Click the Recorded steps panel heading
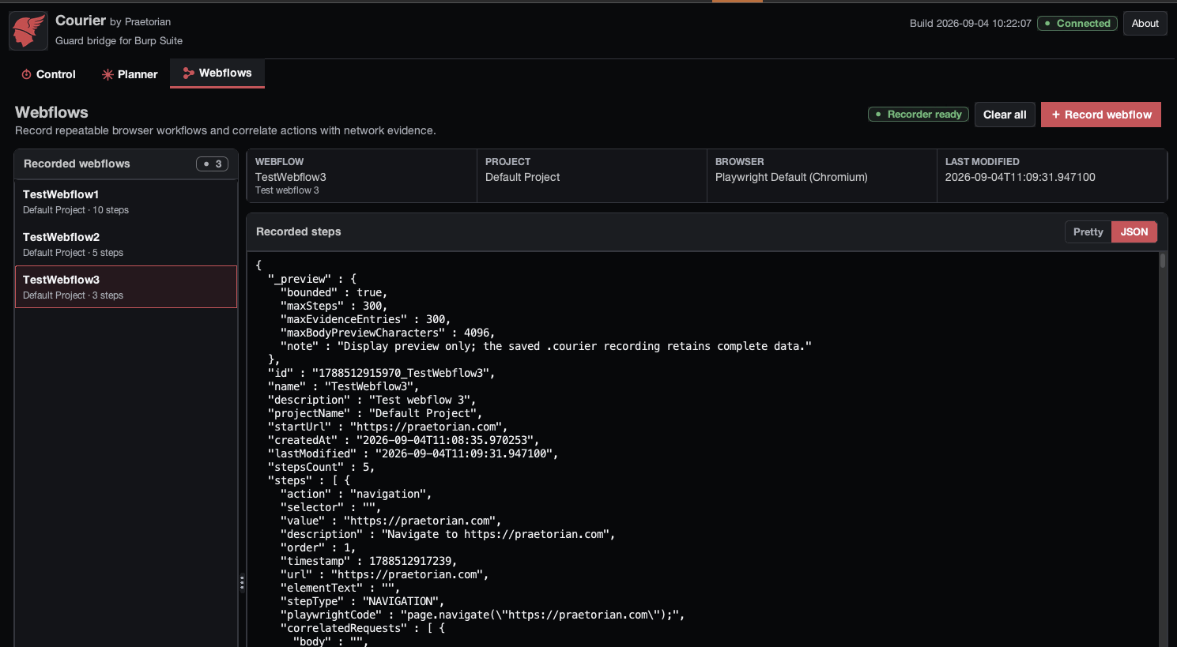 pos(299,231)
